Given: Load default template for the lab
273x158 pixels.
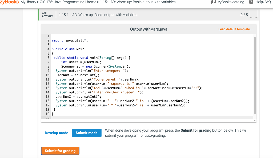Looking at the screenshot, I should coord(235,29).
